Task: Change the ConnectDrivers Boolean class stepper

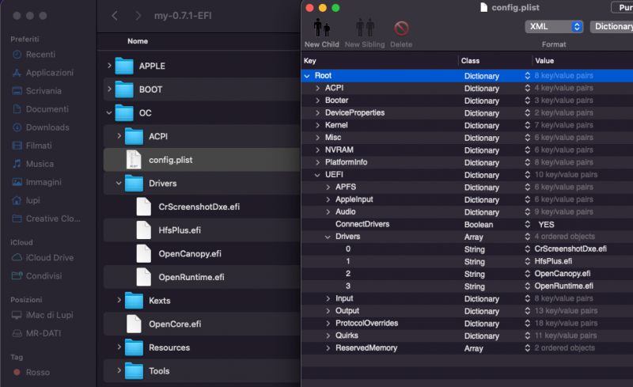Action: coord(527,224)
